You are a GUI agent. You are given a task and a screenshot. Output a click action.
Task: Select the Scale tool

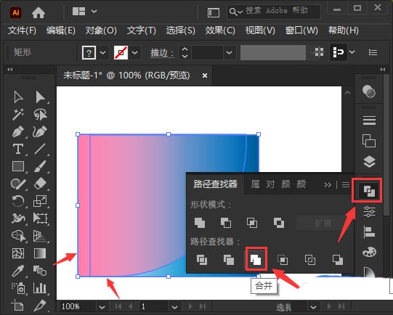click(40, 201)
